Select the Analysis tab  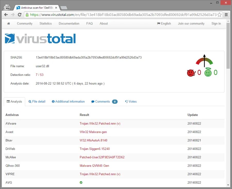14,102
